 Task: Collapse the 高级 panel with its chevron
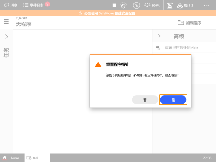tap(159, 36)
